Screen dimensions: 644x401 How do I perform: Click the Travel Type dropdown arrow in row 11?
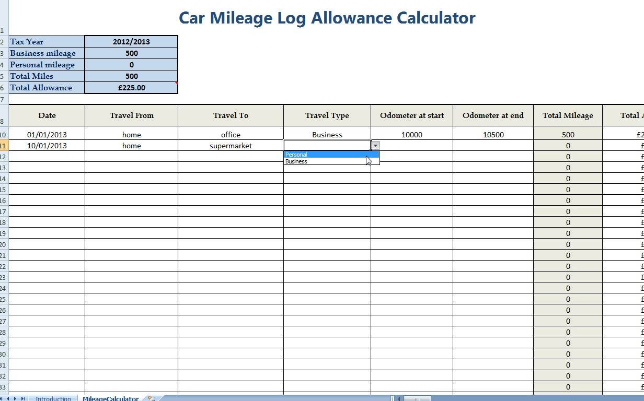[375, 146]
